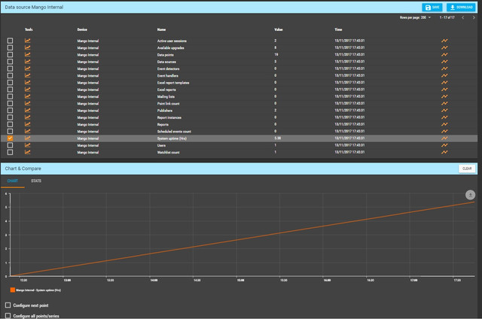Click the CLEAR button in Chart & Compare
Screen dimensions: 482x319
pos(467,169)
